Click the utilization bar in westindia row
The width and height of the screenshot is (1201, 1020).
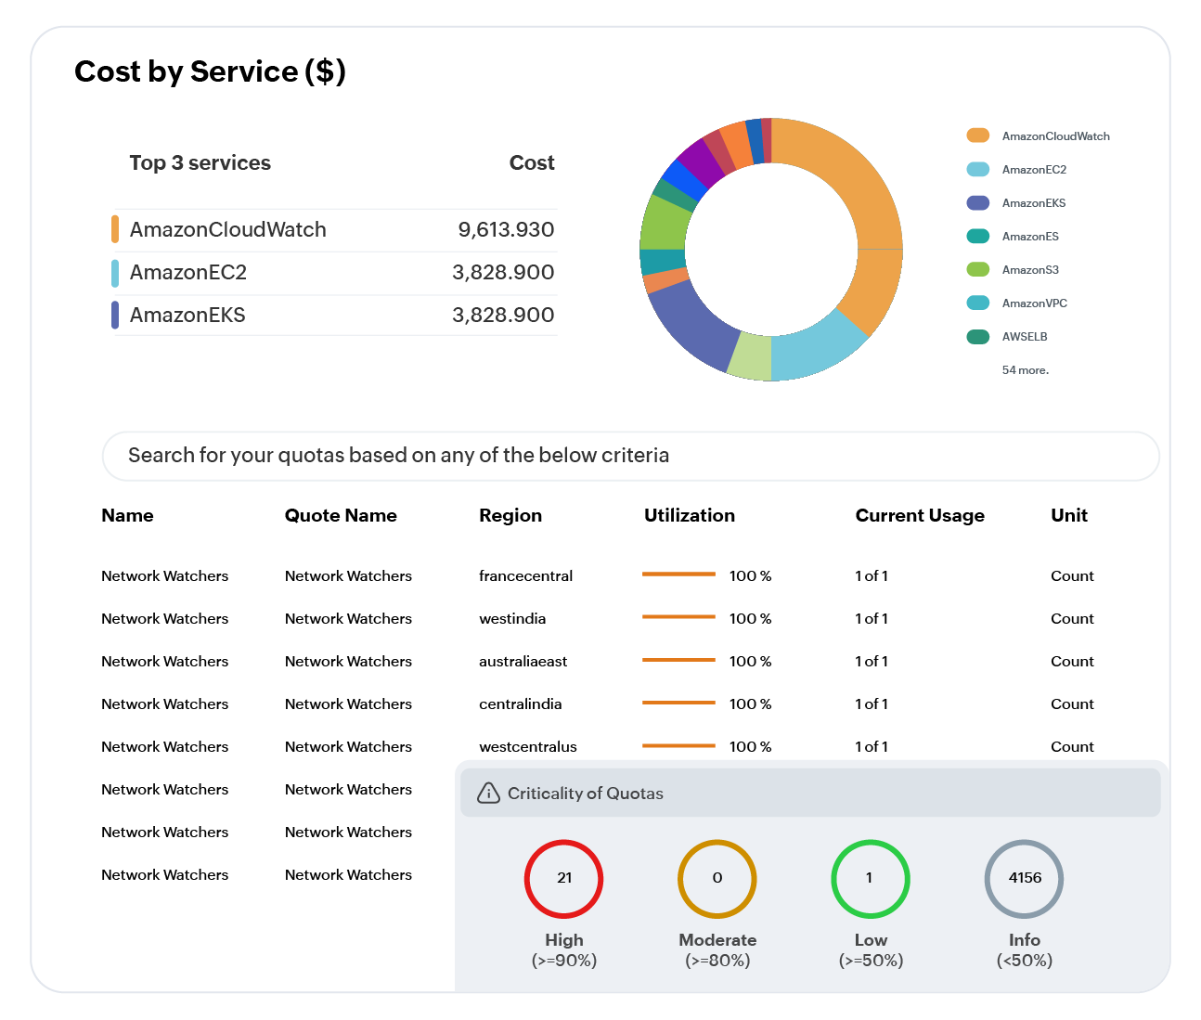coord(678,617)
